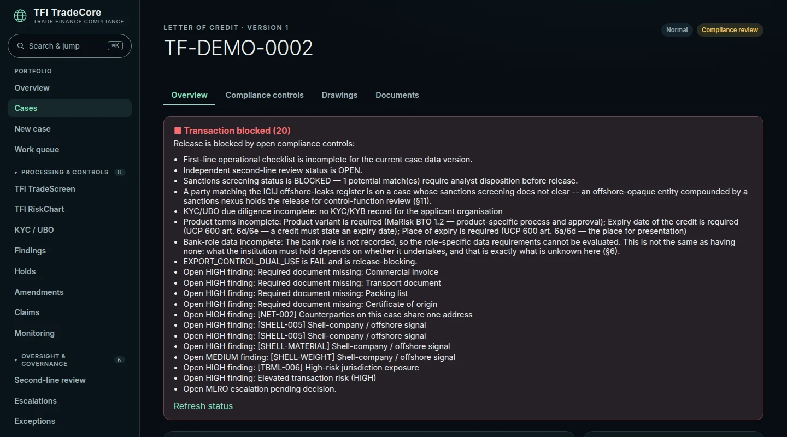Image resolution: width=787 pixels, height=437 pixels.
Task: Go to Escalations
Action: (69, 401)
